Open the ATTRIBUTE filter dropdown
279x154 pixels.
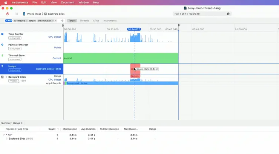(20, 21)
